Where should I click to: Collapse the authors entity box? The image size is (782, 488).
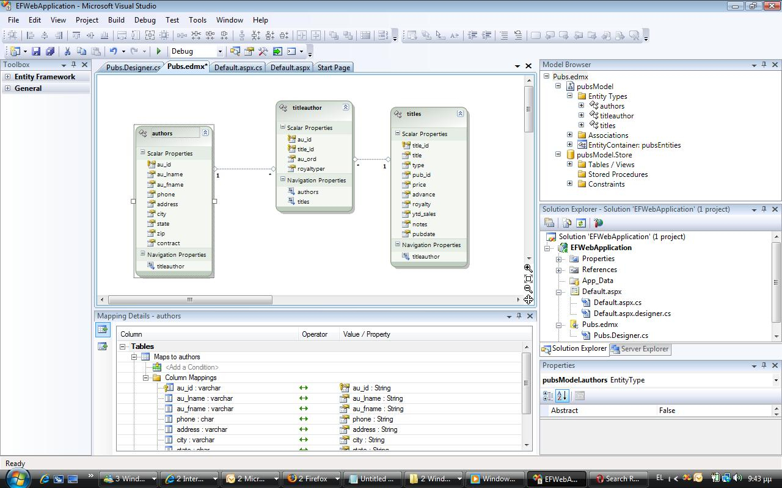[205, 133]
